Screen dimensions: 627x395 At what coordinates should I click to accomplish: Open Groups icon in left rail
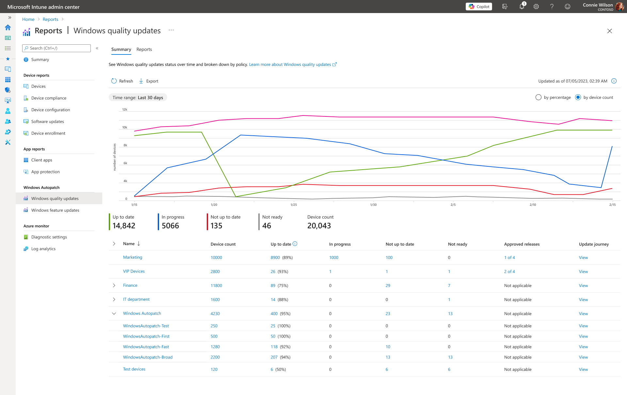(x=8, y=121)
